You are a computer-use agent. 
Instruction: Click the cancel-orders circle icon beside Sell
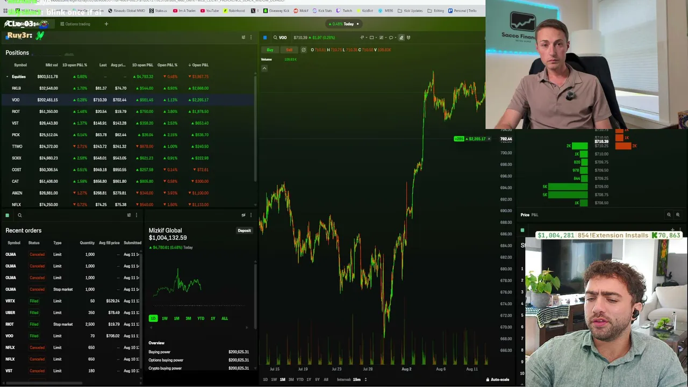(x=304, y=50)
